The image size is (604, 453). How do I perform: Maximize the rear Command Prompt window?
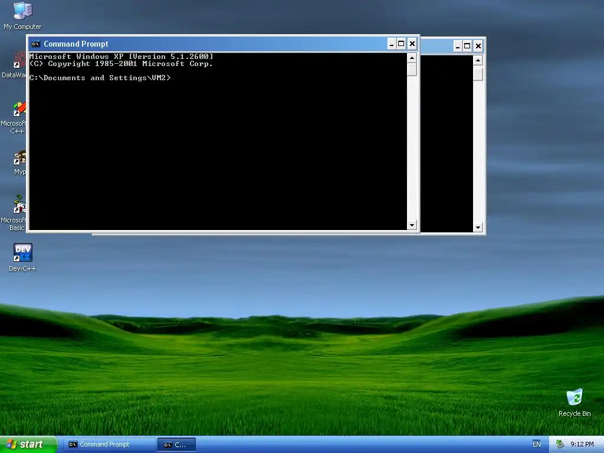467,46
